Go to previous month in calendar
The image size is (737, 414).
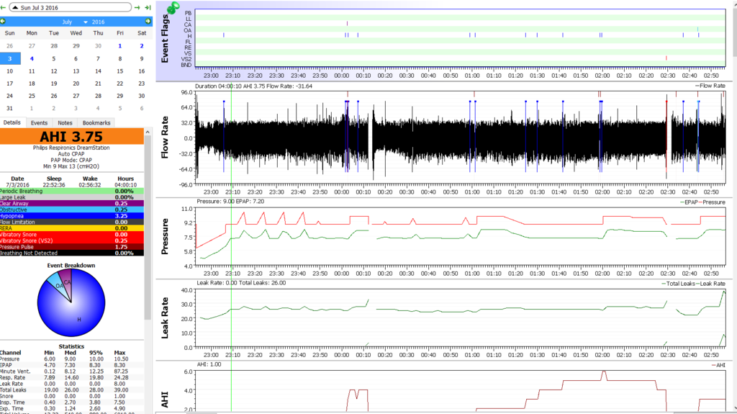[x=3, y=22]
